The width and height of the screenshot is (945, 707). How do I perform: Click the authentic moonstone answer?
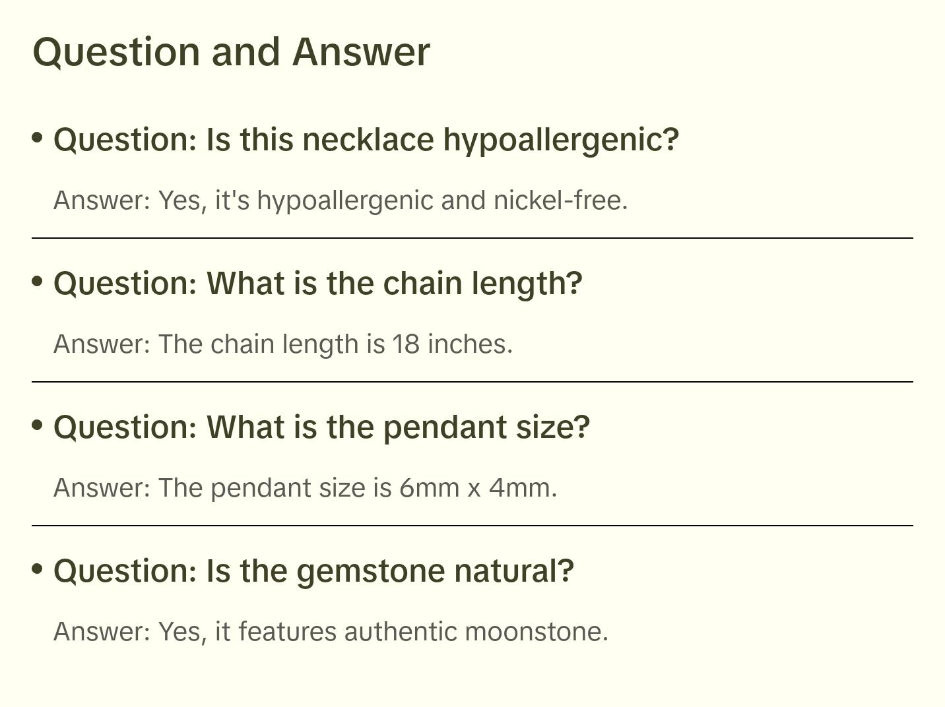tap(331, 632)
